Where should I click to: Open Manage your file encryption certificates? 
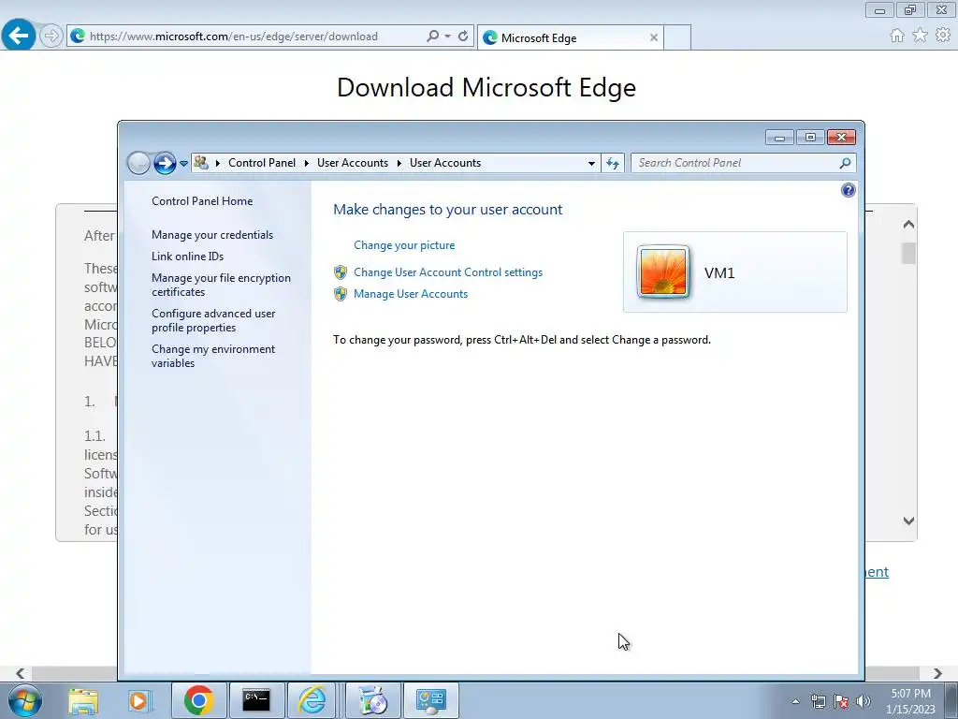pos(221,285)
